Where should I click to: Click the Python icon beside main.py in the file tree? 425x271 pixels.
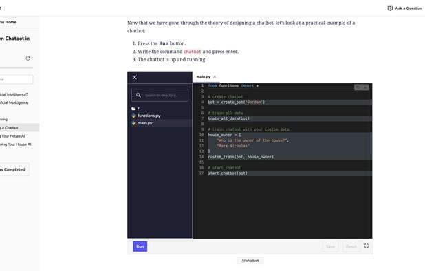tap(134, 122)
